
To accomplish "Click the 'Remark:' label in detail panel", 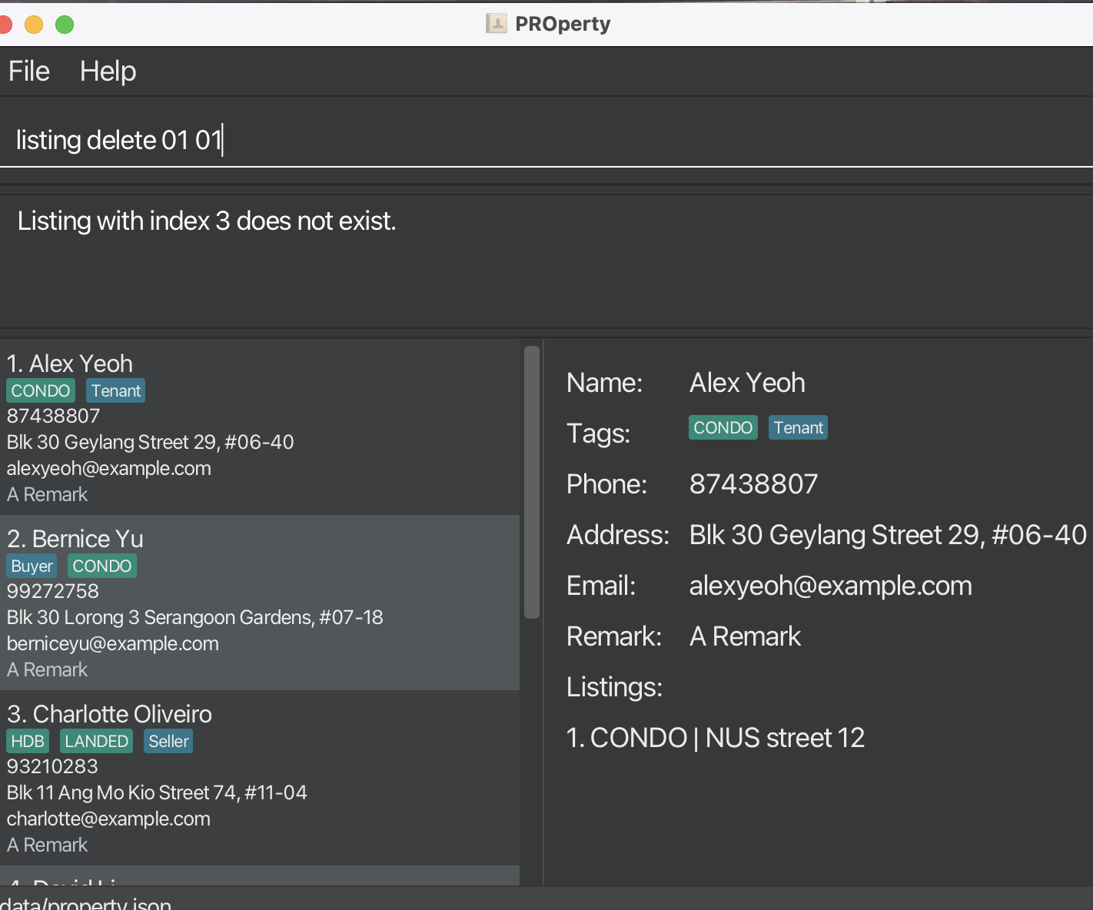I will coord(613,636).
